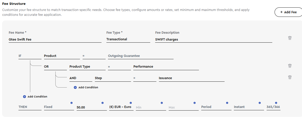Screen dimensions: 302x121
Task: Delete the Gtee Swift Fee entry
Action: [x=290, y=38]
